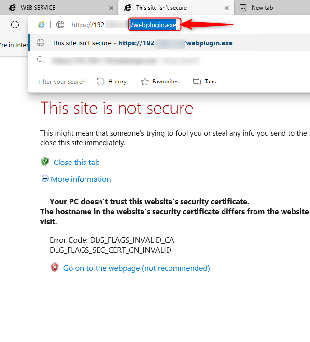Click the IE mode icon in address bar

pyautogui.click(x=42, y=25)
